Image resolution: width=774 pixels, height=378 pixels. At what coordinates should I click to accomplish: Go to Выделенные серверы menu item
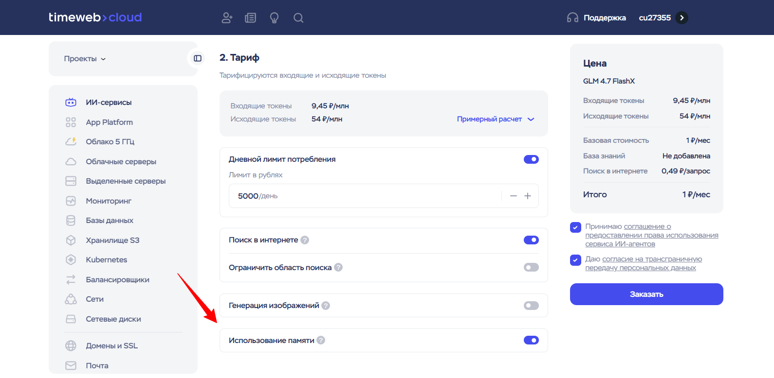(x=126, y=181)
